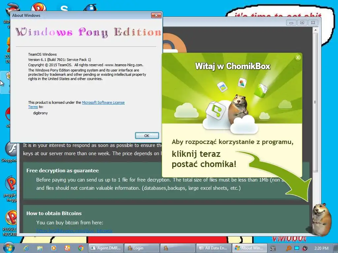Open the peggle desktop shortcut

(x=10, y=188)
